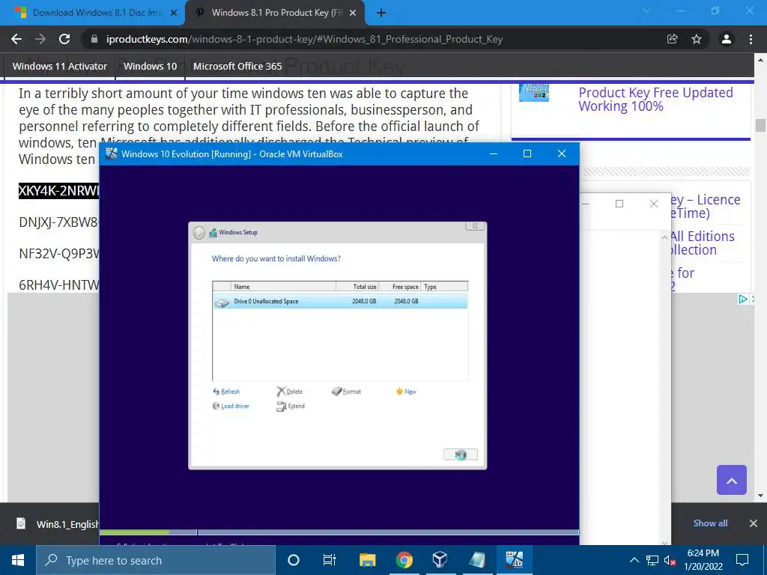767x575 pixels.
Task: Click Refresh in Windows Setup
Action: click(x=226, y=392)
